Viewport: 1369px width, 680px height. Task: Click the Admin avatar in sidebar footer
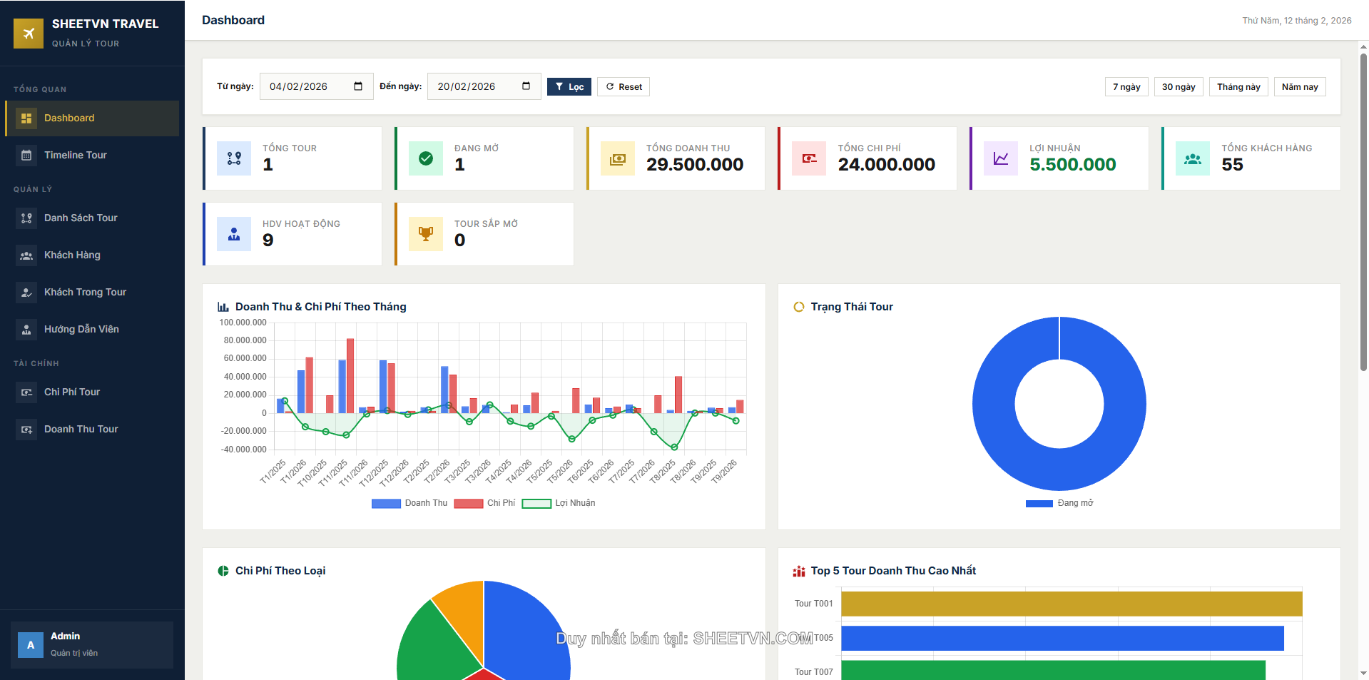(30, 644)
